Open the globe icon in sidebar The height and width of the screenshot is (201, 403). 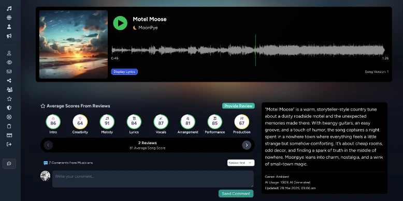coord(9,18)
